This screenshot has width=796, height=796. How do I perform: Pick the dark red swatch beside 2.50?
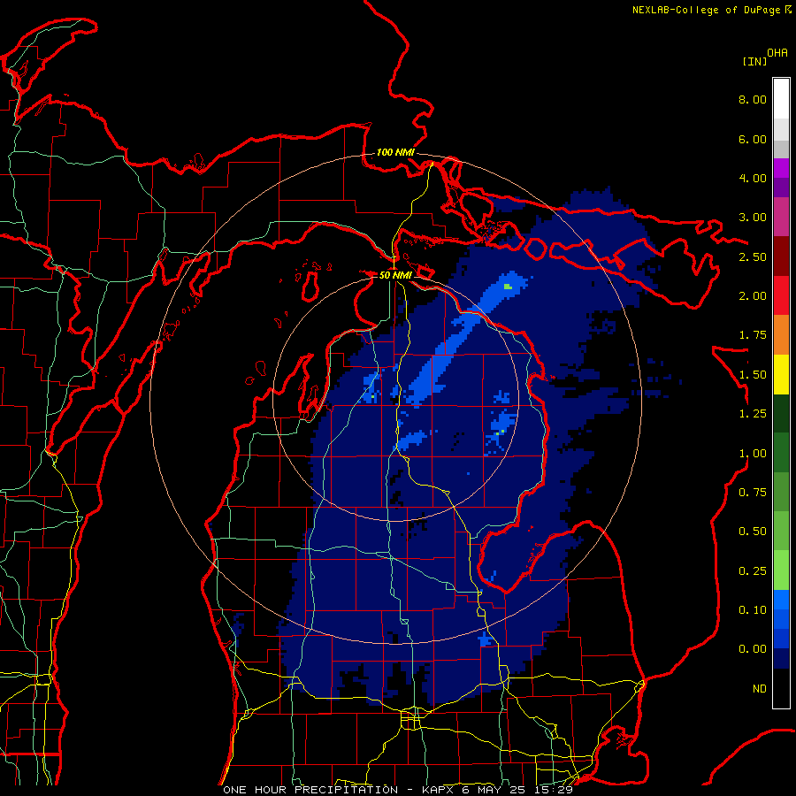pos(781,256)
